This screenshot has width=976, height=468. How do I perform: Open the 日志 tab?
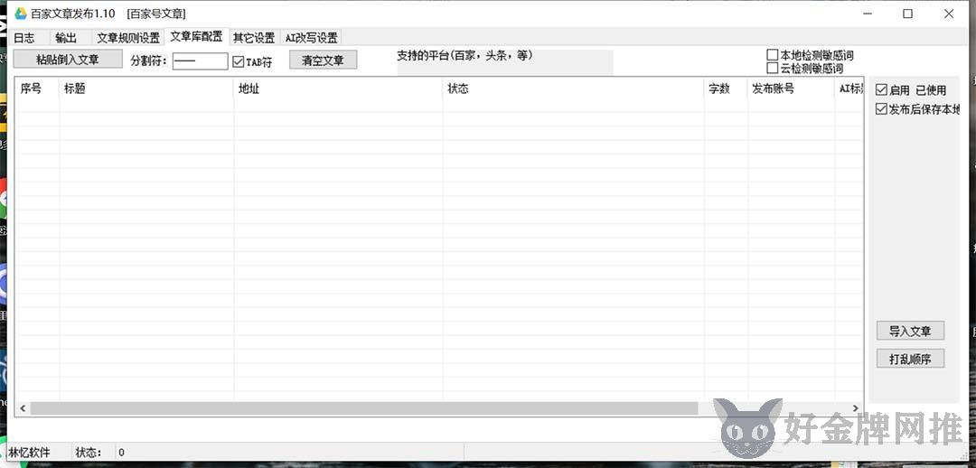pyautogui.click(x=24, y=37)
